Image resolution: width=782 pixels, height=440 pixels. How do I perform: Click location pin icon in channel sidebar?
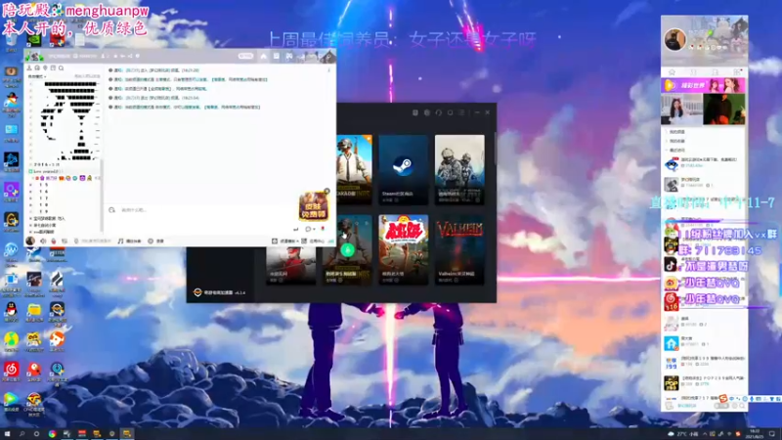[45, 67]
